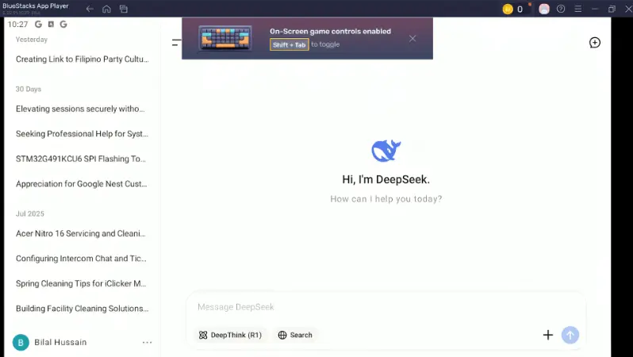Go back using BlueStacks back arrow
Viewport: 633px width, 357px height.
point(90,9)
